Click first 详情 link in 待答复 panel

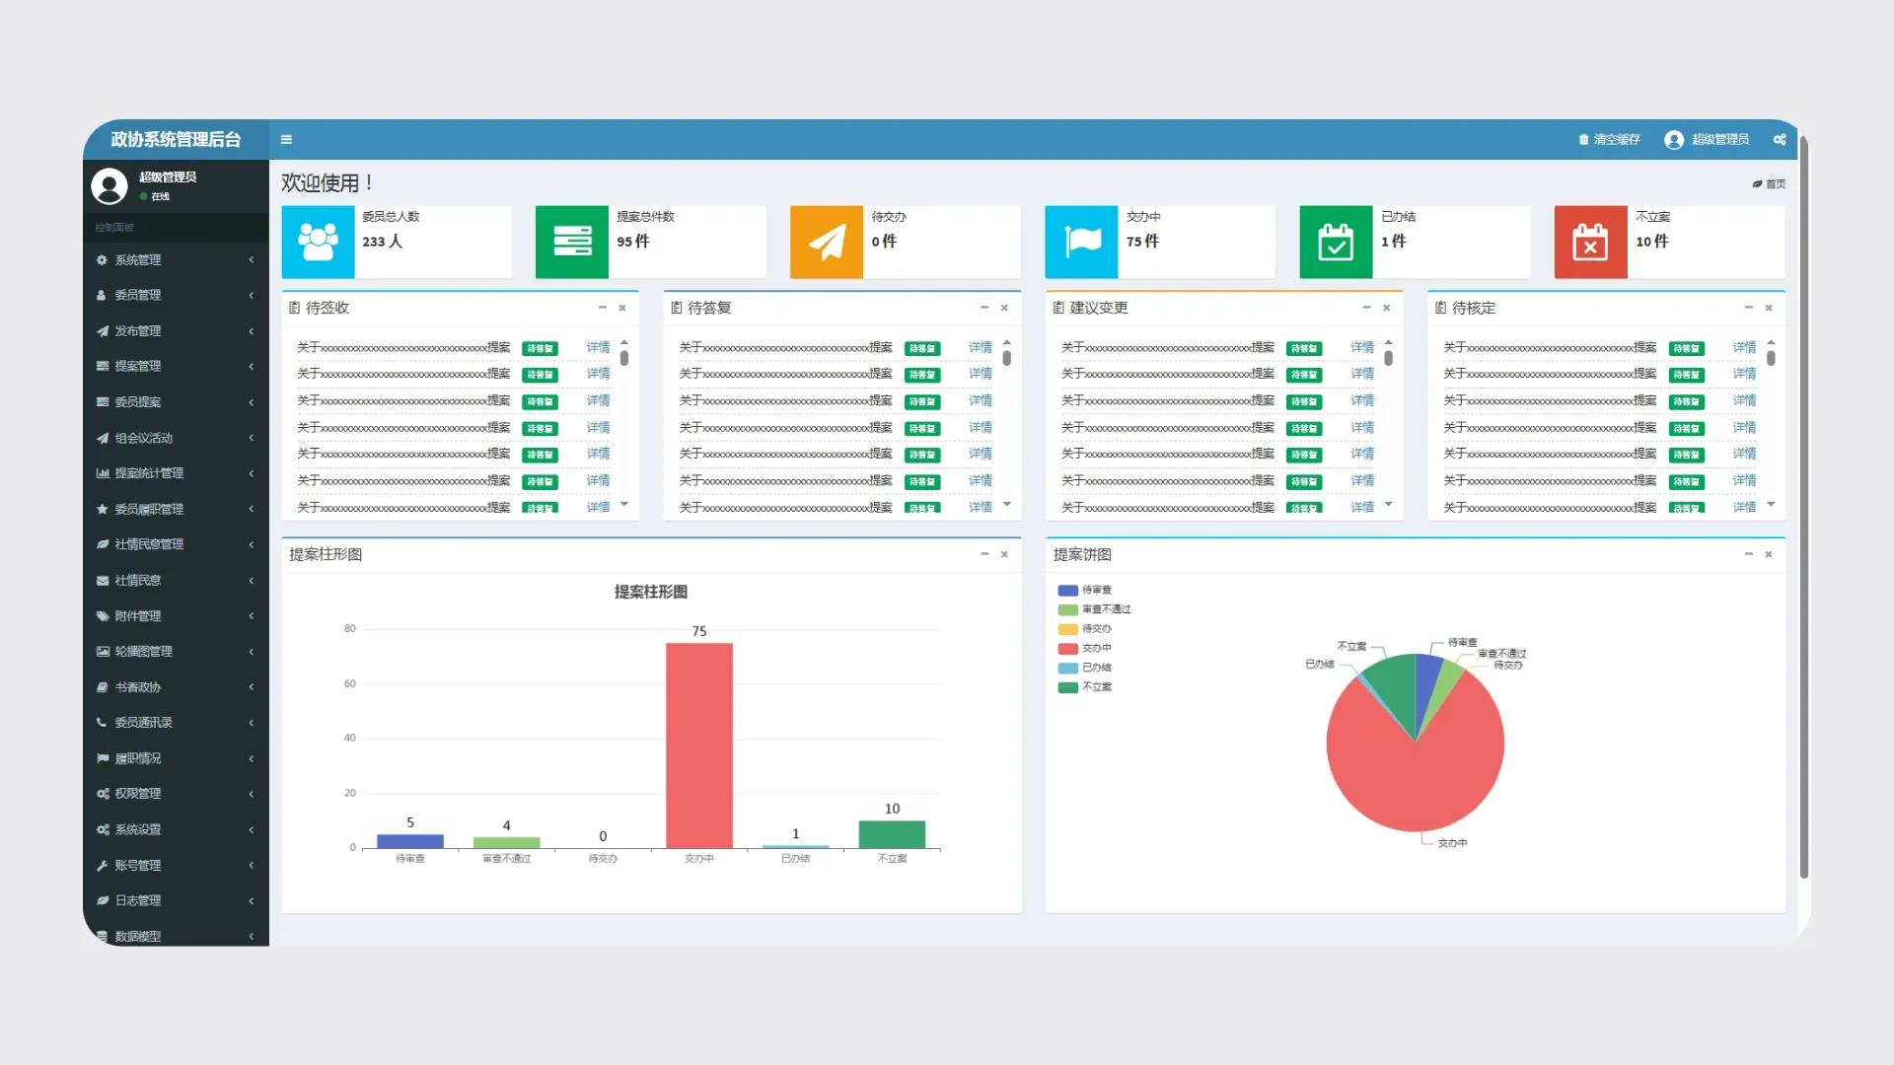(x=980, y=348)
